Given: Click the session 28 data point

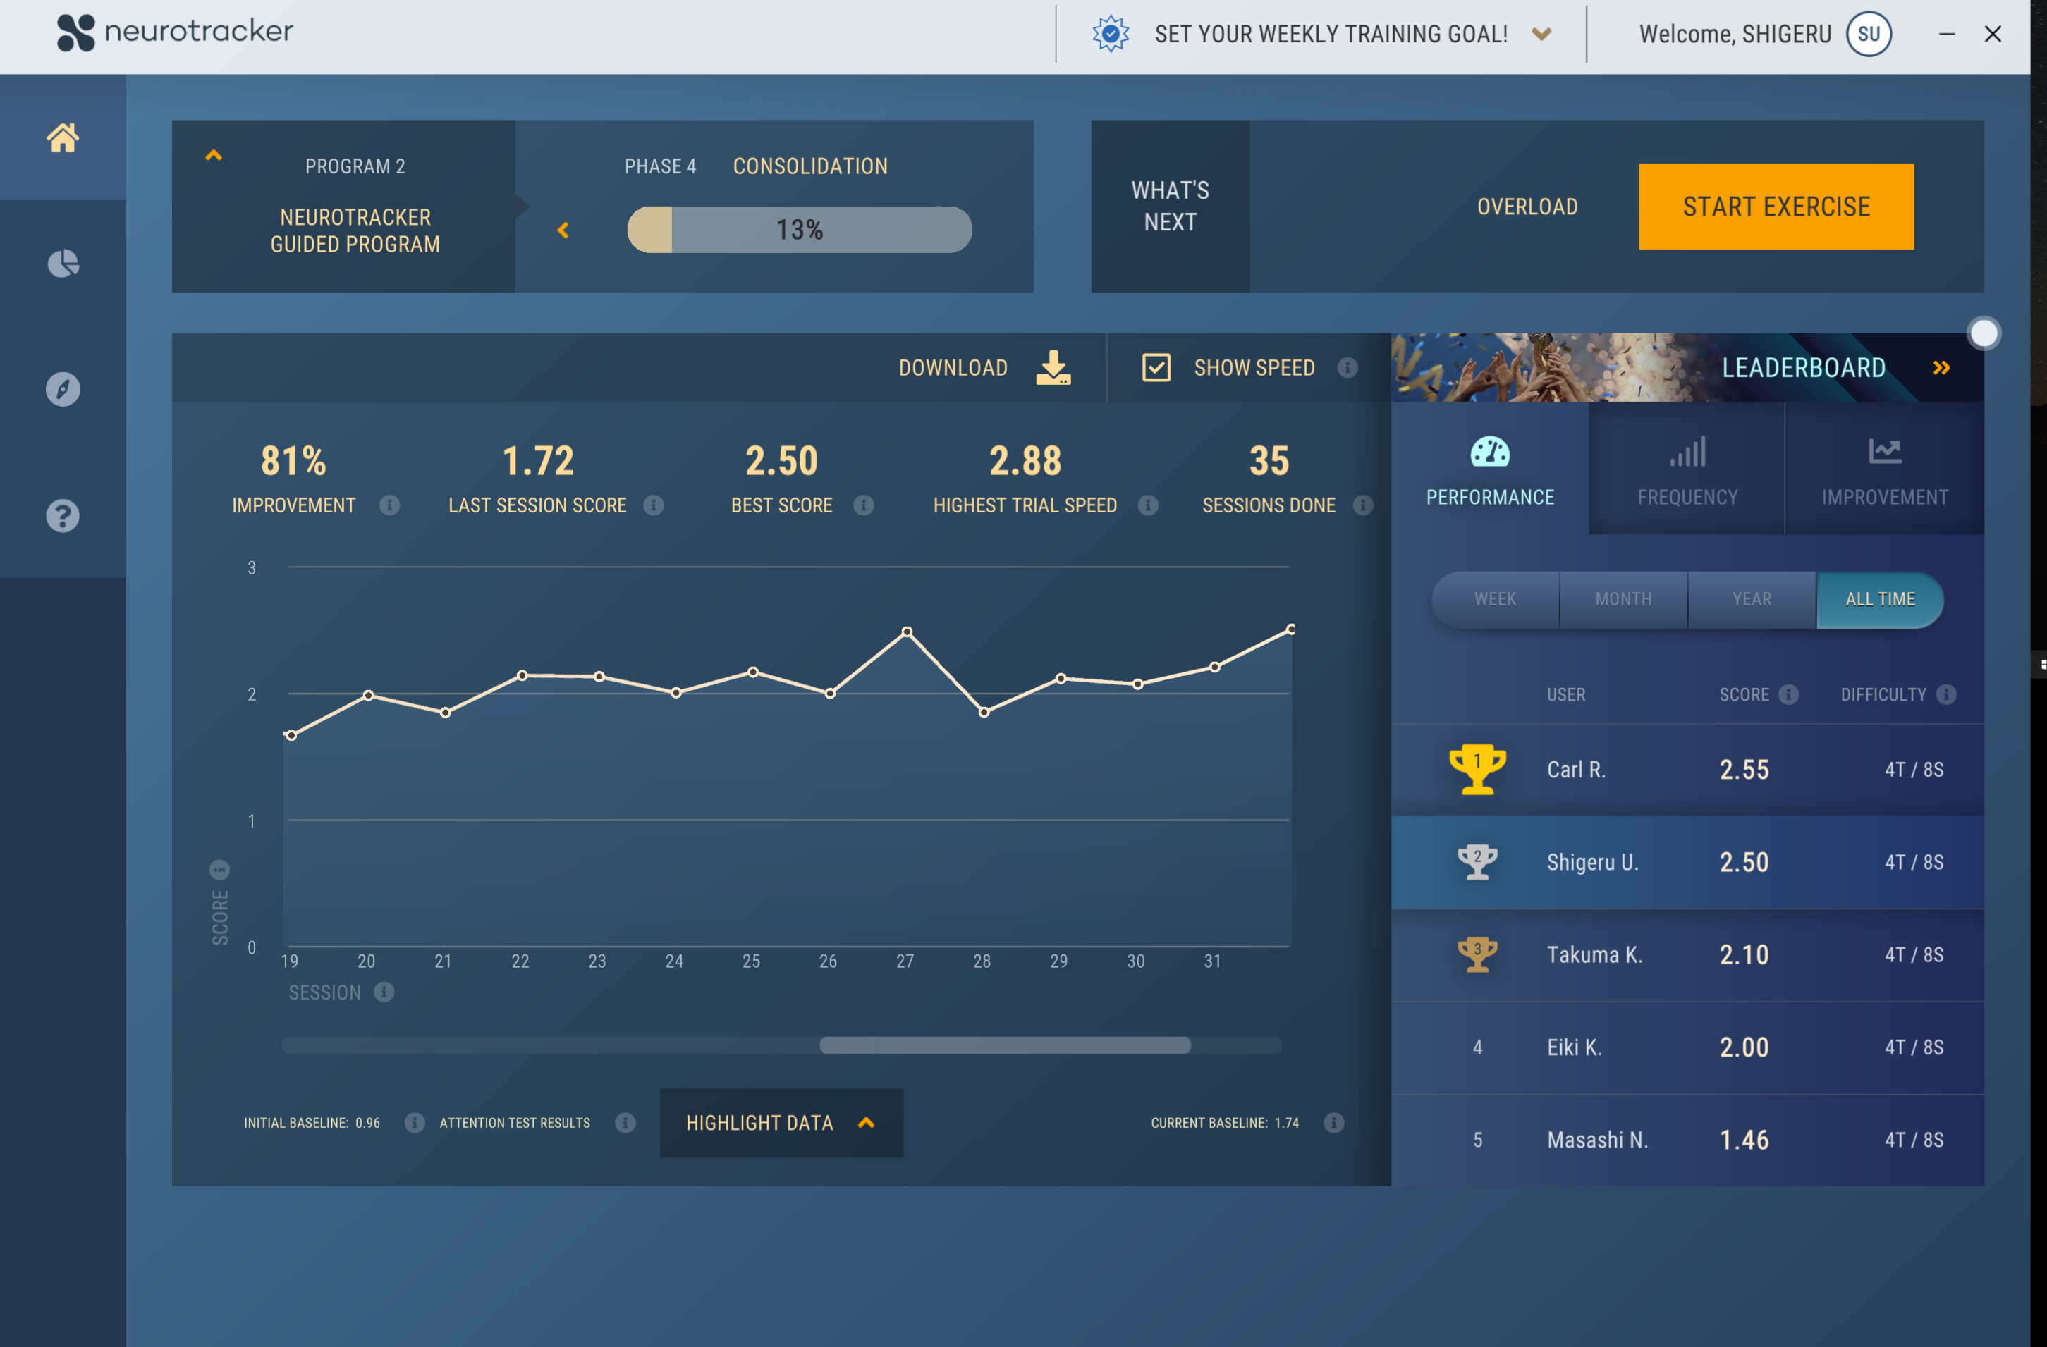Looking at the screenshot, I should pyautogui.click(x=984, y=713).
